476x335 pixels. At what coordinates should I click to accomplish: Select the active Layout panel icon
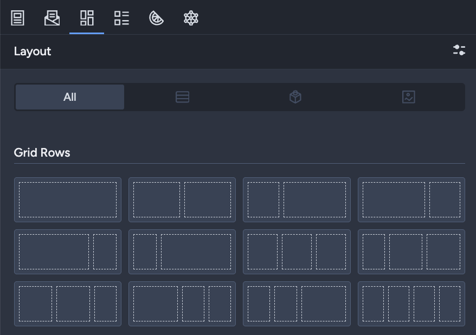pyautogui.click(x=87, y=17)
